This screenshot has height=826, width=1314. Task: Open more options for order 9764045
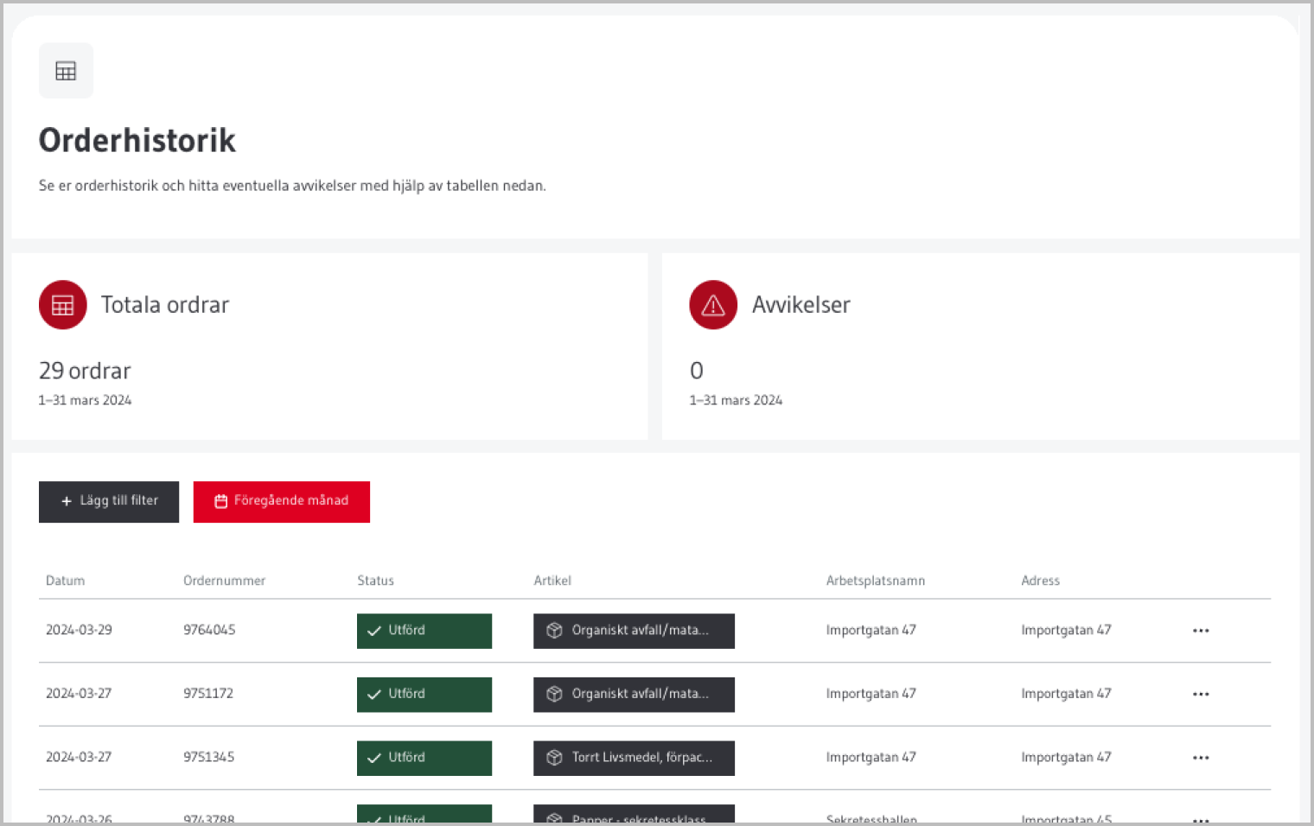click(x=1201, y=631)
